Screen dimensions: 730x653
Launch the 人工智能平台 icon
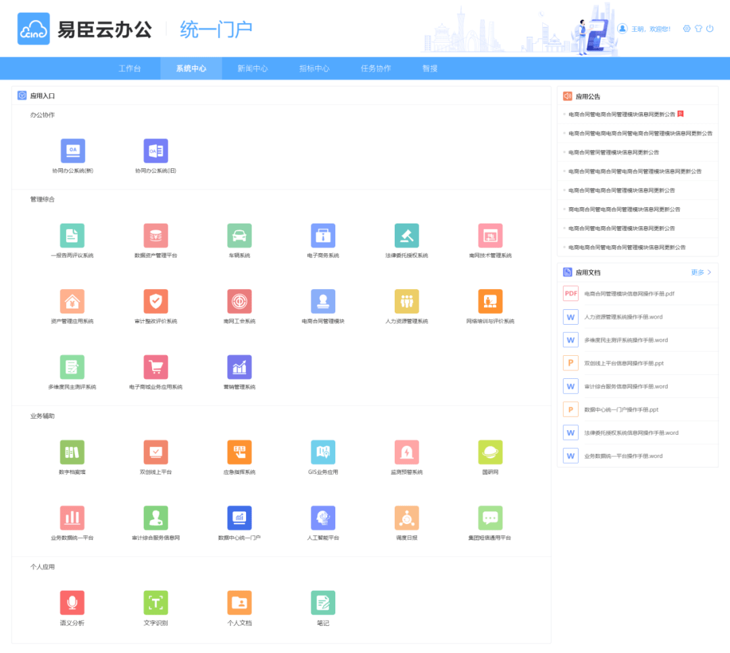(323, 518)
